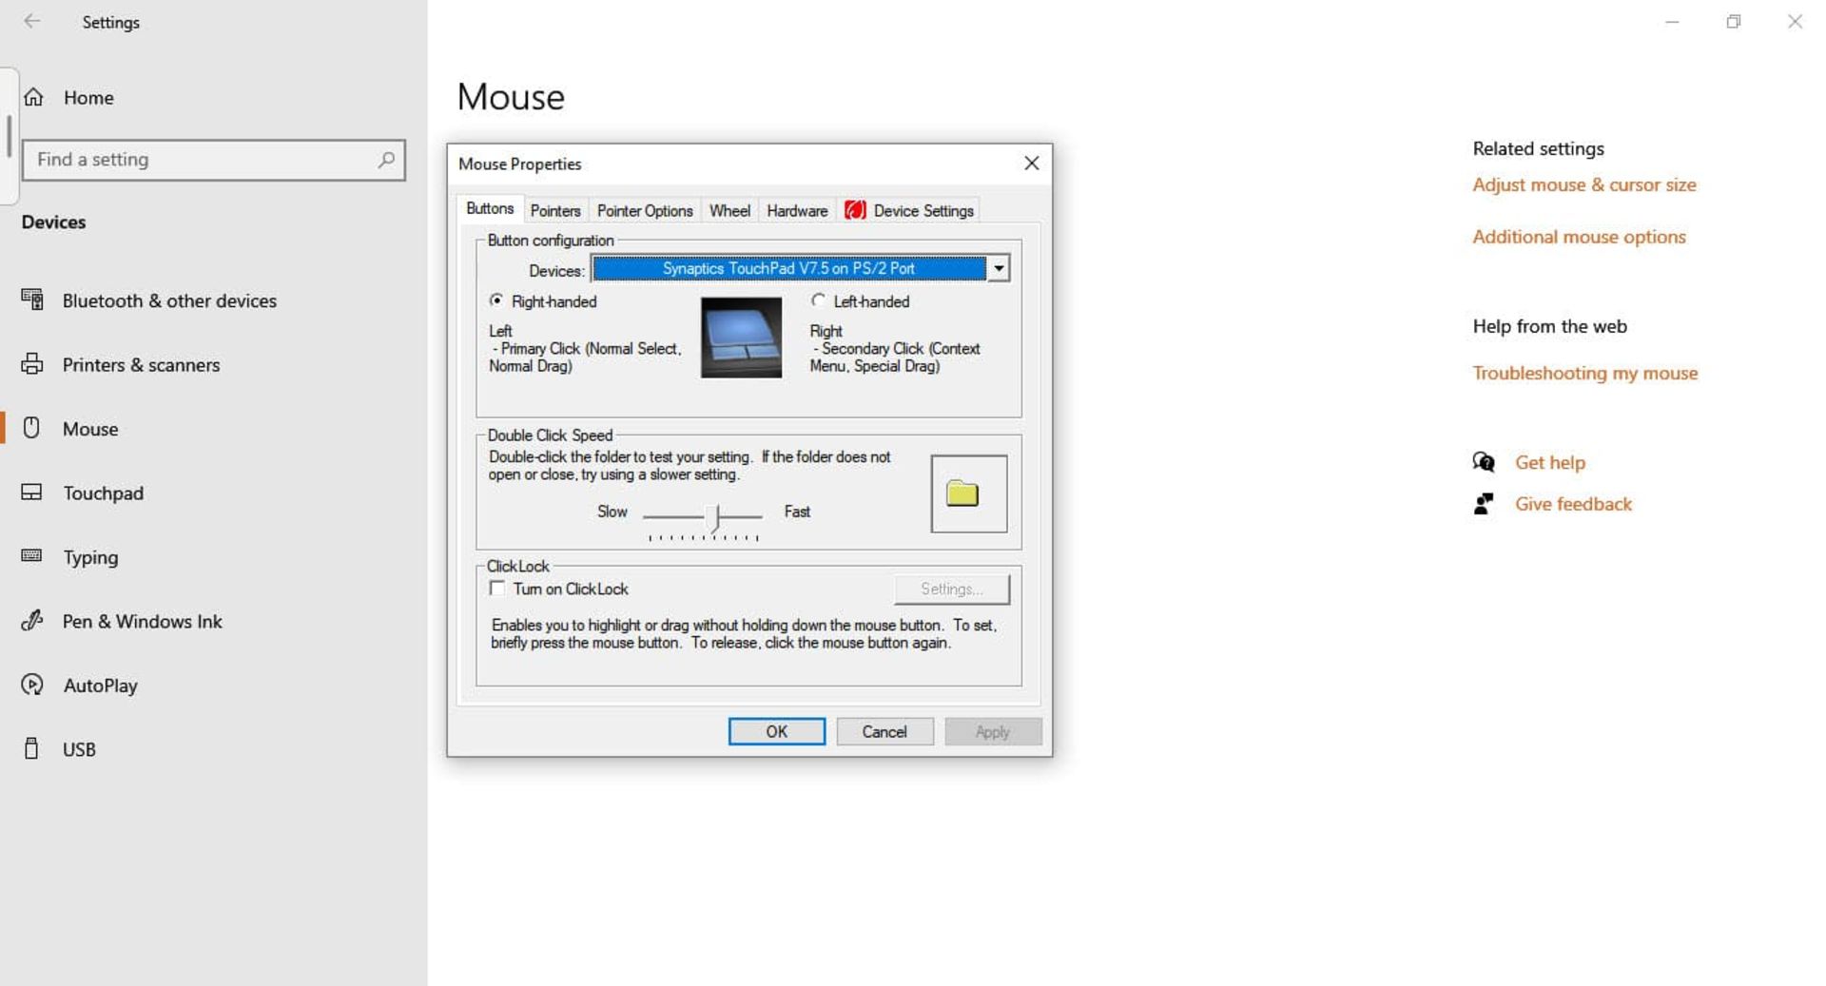Select the Pen & Windows Ink icon
The width and height of the screenshot is (1826, 986).
coord(32,621)
